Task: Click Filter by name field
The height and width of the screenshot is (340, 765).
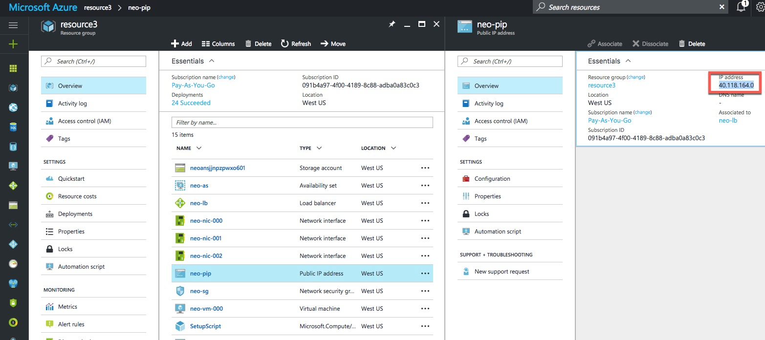Action: point(302,122)
